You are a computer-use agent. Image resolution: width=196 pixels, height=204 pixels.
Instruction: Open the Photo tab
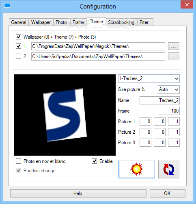[61, 22]
